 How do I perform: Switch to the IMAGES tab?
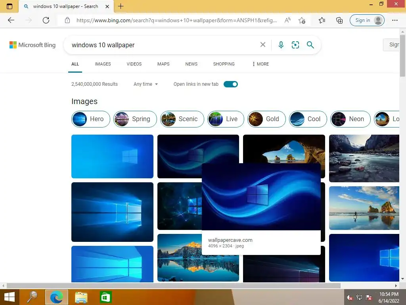pos(103,64)
